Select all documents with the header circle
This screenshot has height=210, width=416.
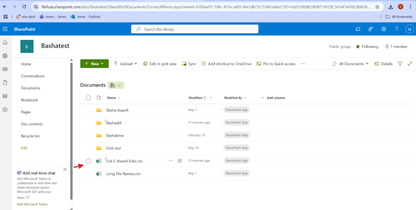(x=88, y=98)
